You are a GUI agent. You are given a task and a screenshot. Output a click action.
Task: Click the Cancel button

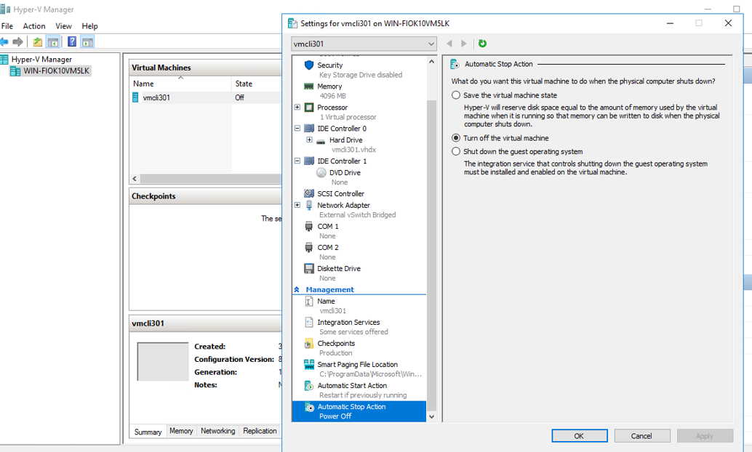coord(641,436)
